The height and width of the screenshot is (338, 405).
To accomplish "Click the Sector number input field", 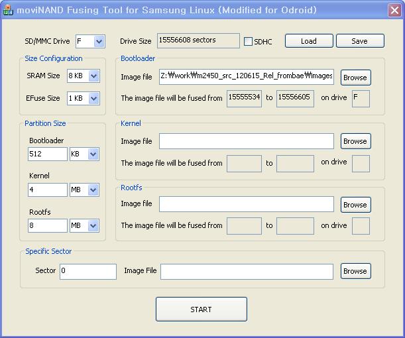I will point(88,272).
